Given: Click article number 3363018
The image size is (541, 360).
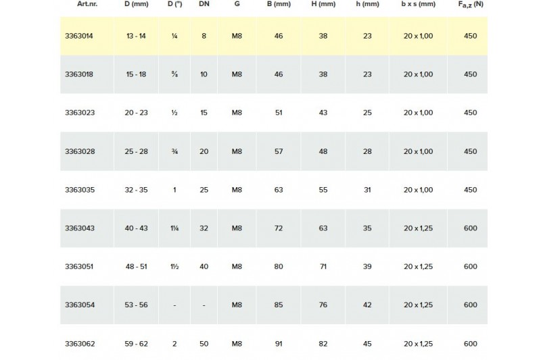Looking at the screenshot, I should (79, 74).
